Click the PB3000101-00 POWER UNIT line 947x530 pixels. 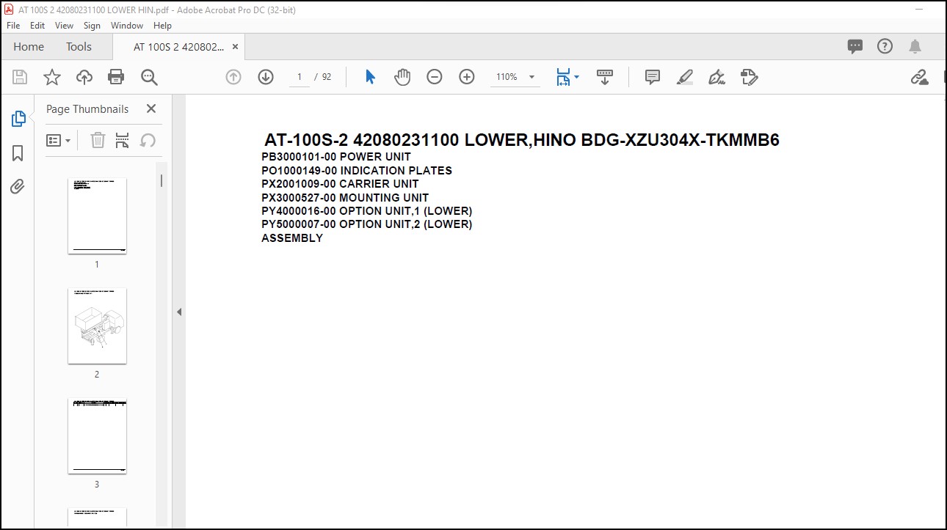336,157
